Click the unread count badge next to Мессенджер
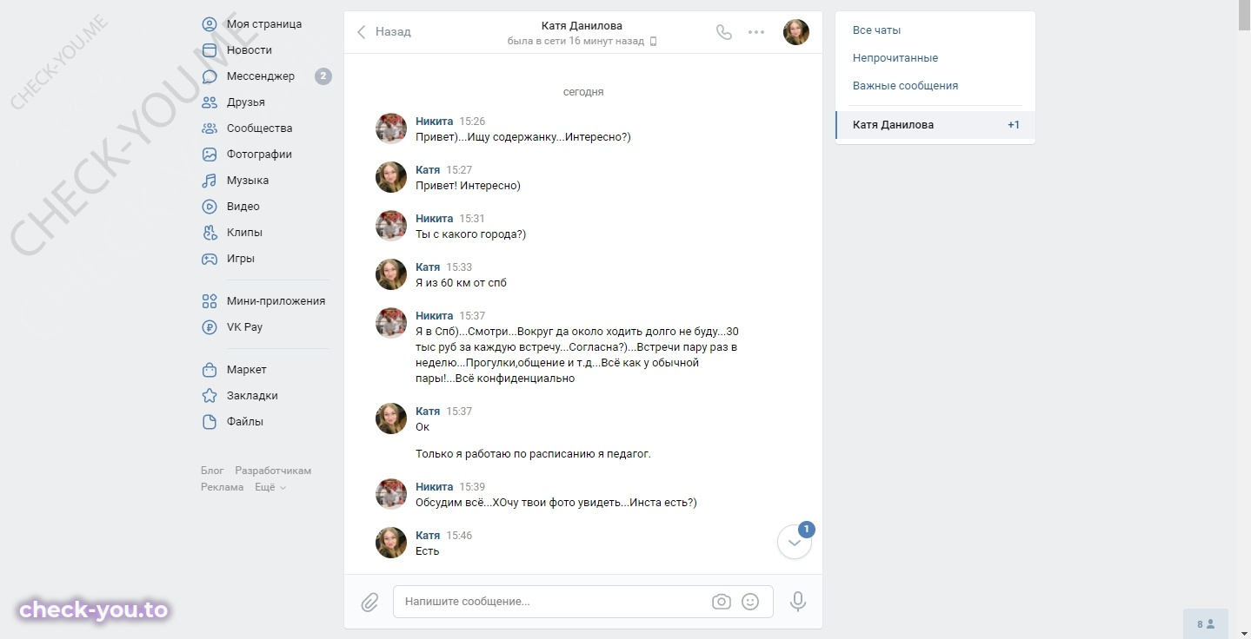 323,76
